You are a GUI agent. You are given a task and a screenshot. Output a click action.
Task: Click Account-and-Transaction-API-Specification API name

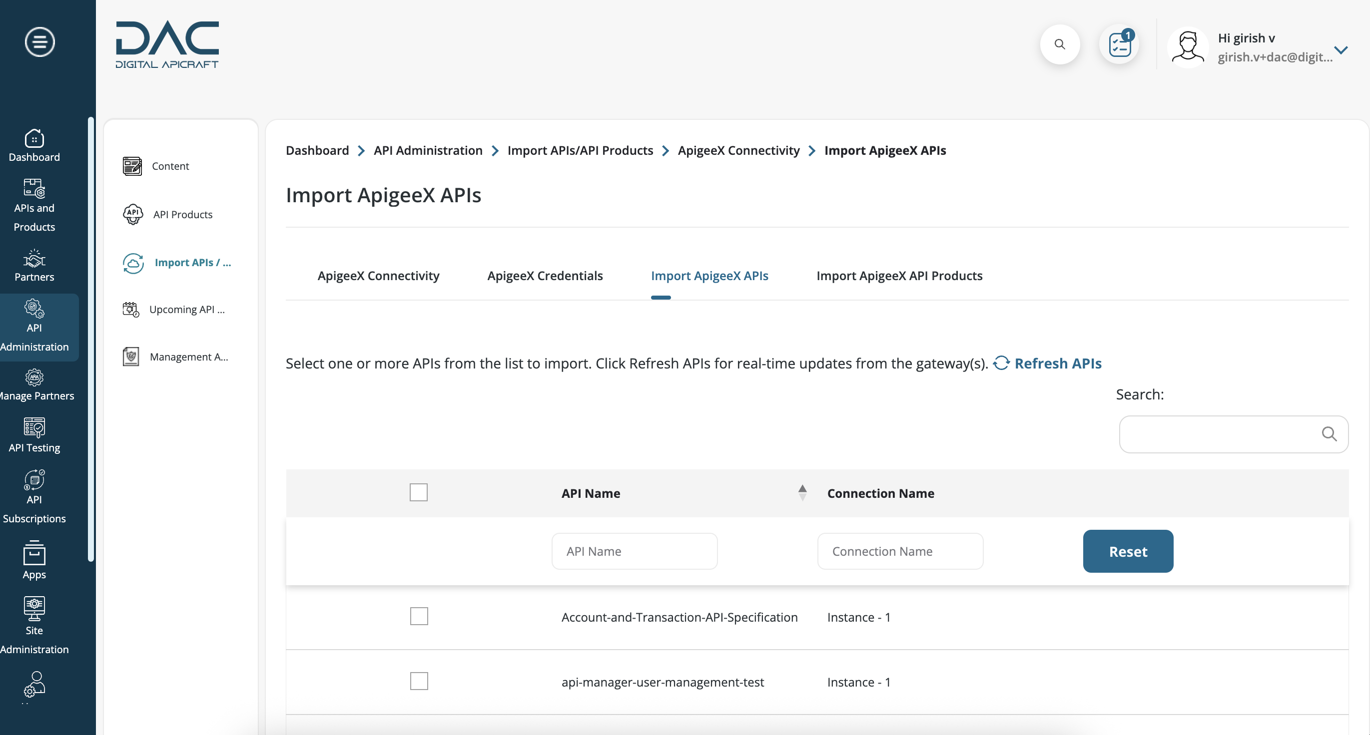pyautogui.click(x=679, y=618)
